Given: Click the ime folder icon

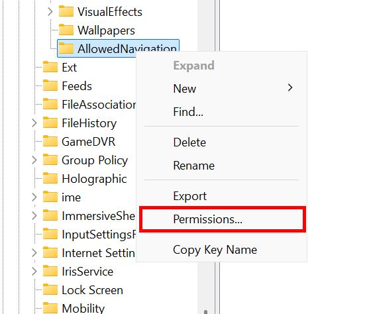Looking at the screenshot, I should [50, 197].
